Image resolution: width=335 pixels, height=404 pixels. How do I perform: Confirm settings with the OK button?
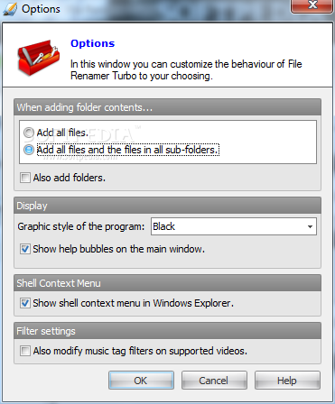coord(141,381)
